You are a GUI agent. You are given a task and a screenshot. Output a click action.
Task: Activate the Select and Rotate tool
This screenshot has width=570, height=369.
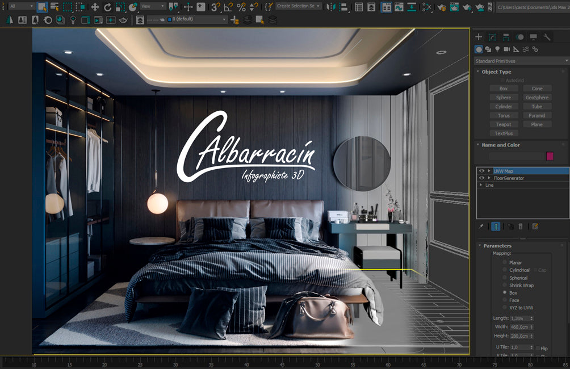coord(108,7)
